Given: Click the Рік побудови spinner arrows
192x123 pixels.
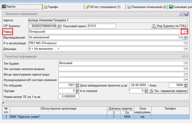Looking at the screenshot, I should (77, 85).
